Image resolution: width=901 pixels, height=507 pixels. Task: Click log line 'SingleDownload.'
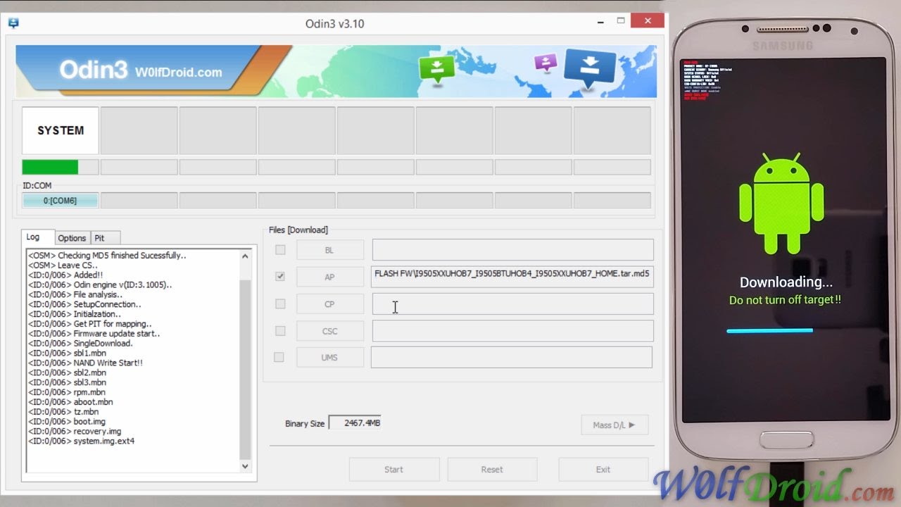pos(103,343)
